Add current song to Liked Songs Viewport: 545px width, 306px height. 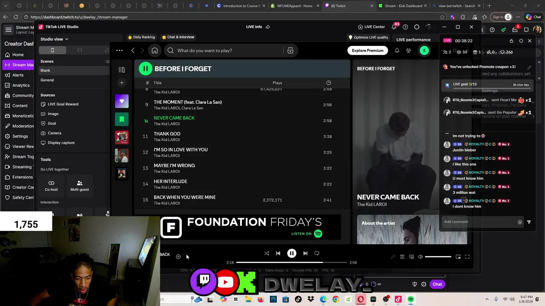(178, 257)
